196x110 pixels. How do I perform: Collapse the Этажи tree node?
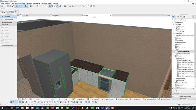tap(174, 24)
